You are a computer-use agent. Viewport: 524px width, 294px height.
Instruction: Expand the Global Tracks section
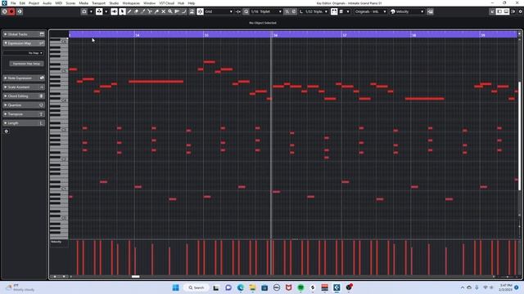(x=6, y=34)
